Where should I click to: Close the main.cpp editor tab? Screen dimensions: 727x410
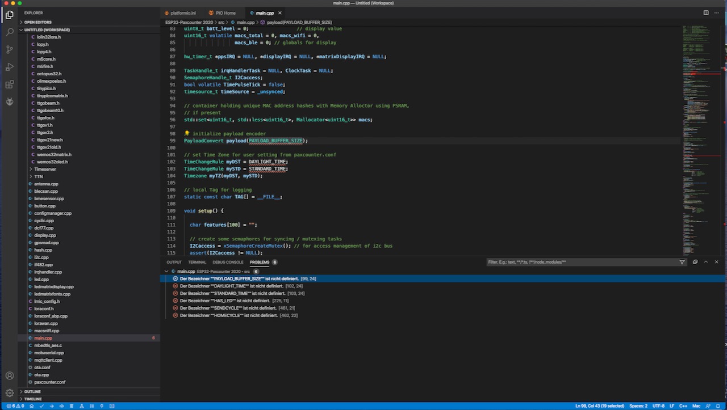tap(280, 12)
